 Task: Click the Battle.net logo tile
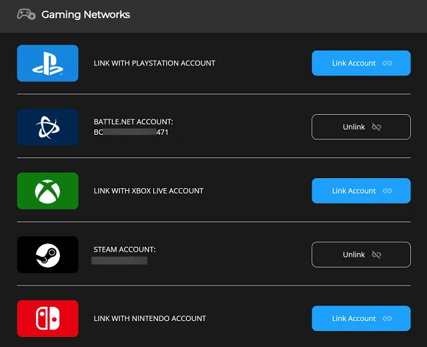47,127
